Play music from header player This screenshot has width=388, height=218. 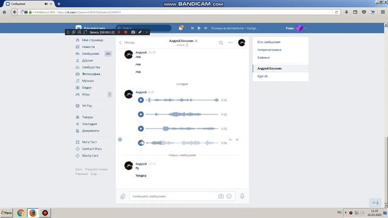tap(199, 28)
